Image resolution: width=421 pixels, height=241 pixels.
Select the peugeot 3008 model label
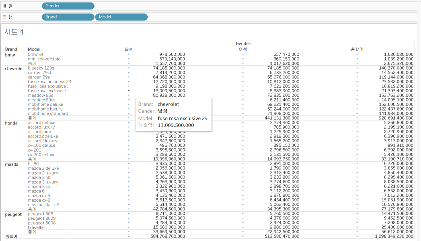pyautogui.click(x=42, y=218)
